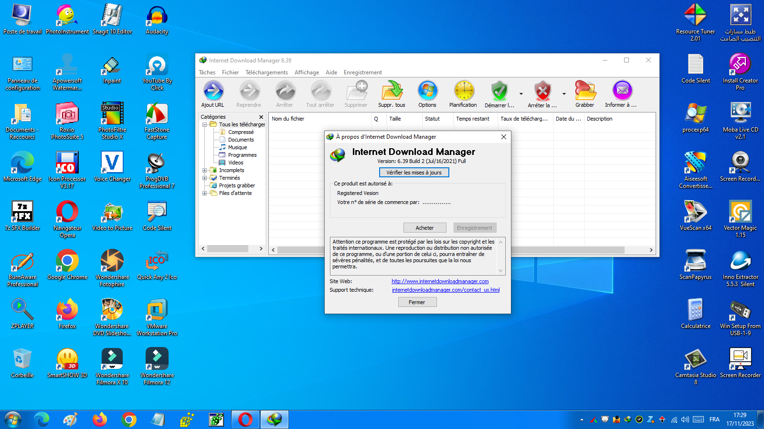
Task: Open Google Chrome desktop icon
Action: (67, 265)
